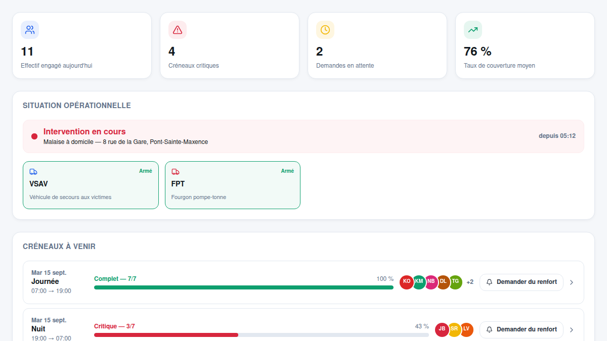Click the address text 8 rue de la Gare
The image size is (607, 341).
tap(125, 142)
